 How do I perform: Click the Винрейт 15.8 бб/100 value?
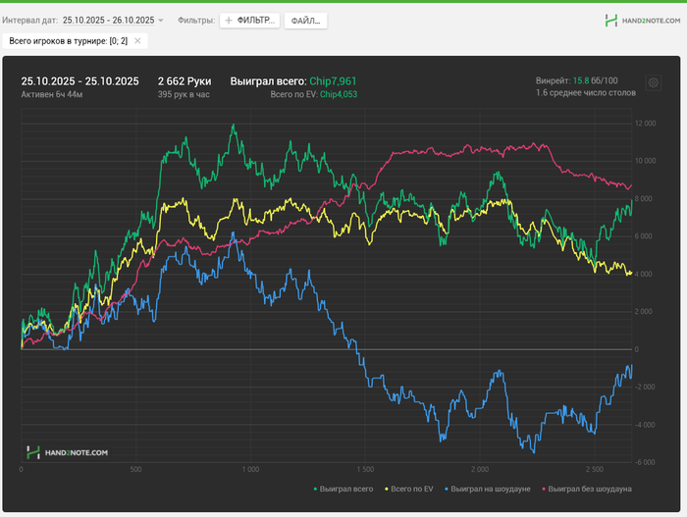click(577, 80)
